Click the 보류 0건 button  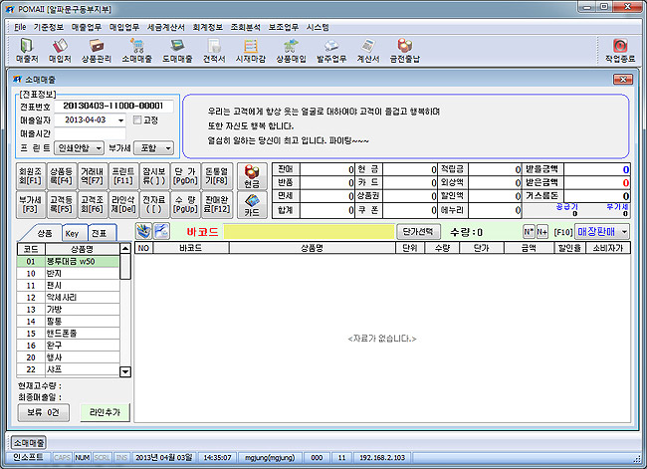(44, 412)
